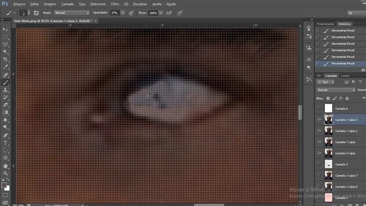Open the Paragraph panel icon
366x206 pixels.
309,68
